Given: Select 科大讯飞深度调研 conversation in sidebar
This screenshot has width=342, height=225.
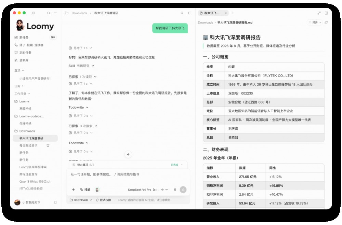Looking at the screenshot, I should (35, 138).
